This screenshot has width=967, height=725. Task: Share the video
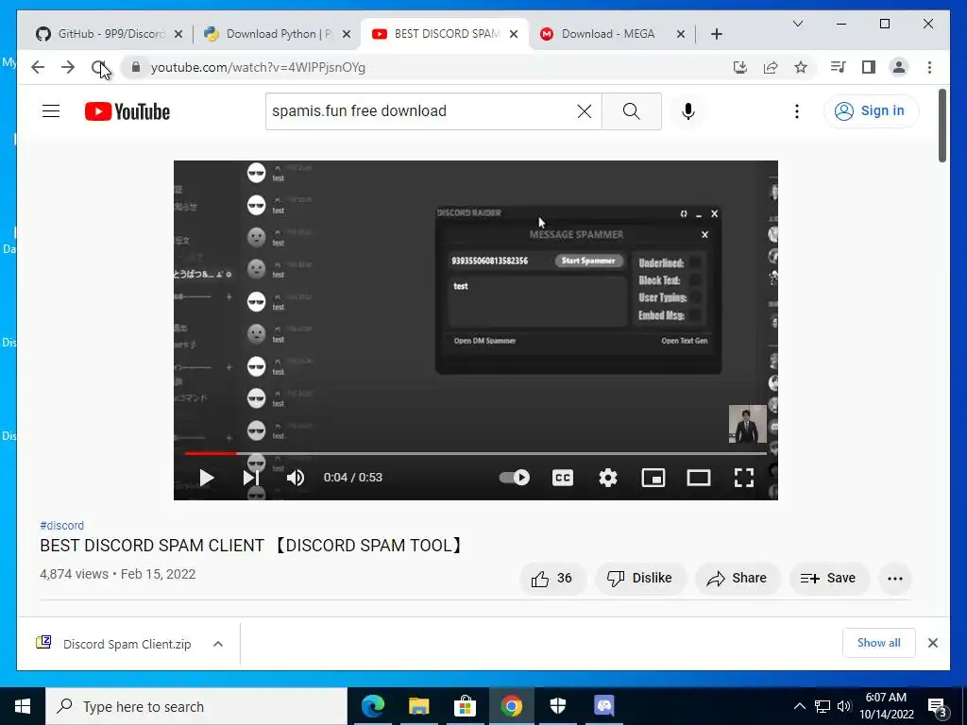tap(738, 579)
